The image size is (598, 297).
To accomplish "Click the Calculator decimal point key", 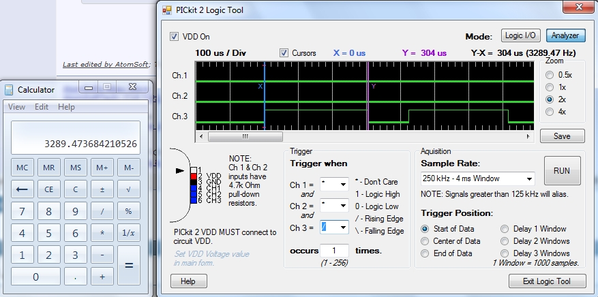I will (x=76, y=277).
